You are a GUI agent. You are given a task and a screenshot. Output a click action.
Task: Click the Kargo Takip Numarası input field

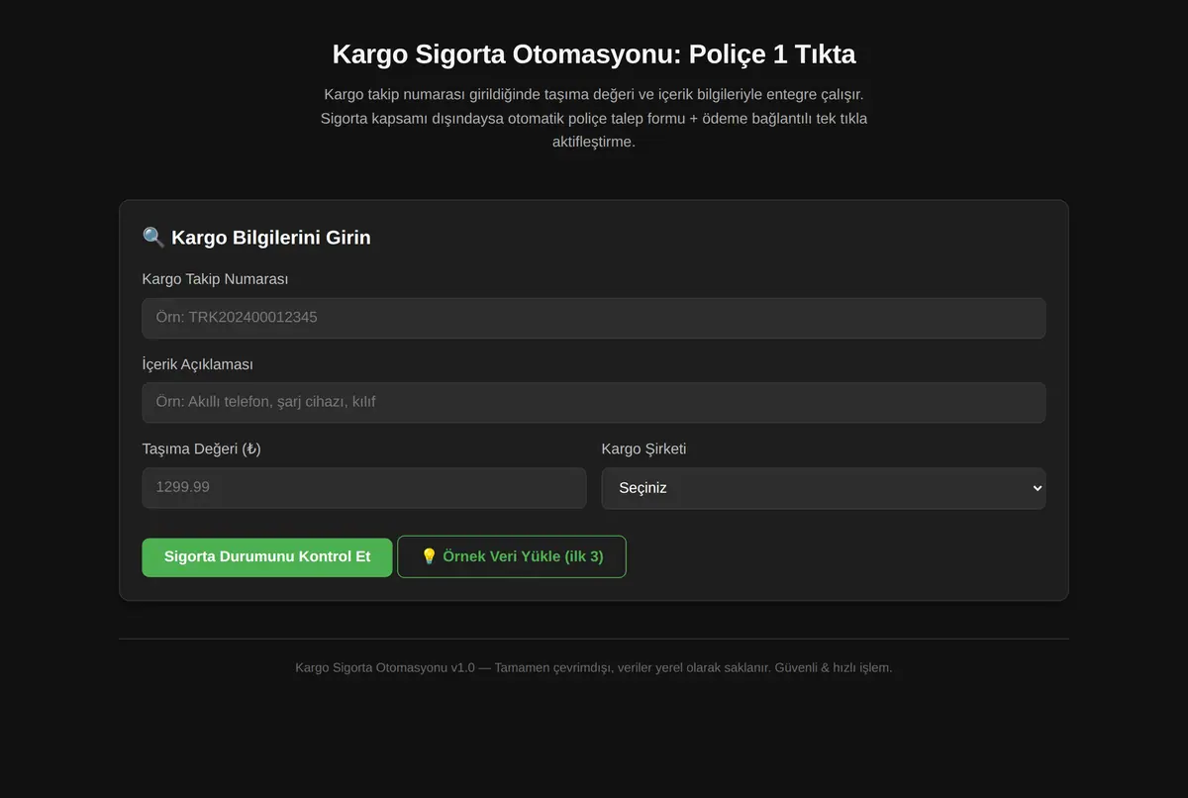594,318
